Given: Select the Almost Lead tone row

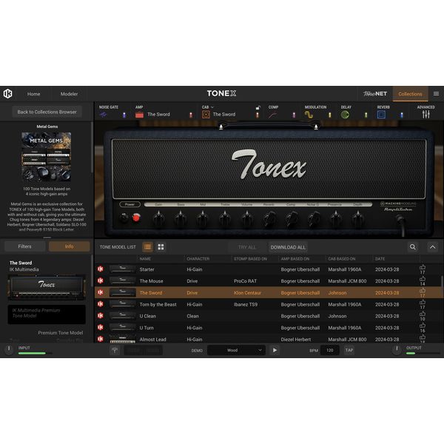Looking at the screenshot, I should click(269, 339).
